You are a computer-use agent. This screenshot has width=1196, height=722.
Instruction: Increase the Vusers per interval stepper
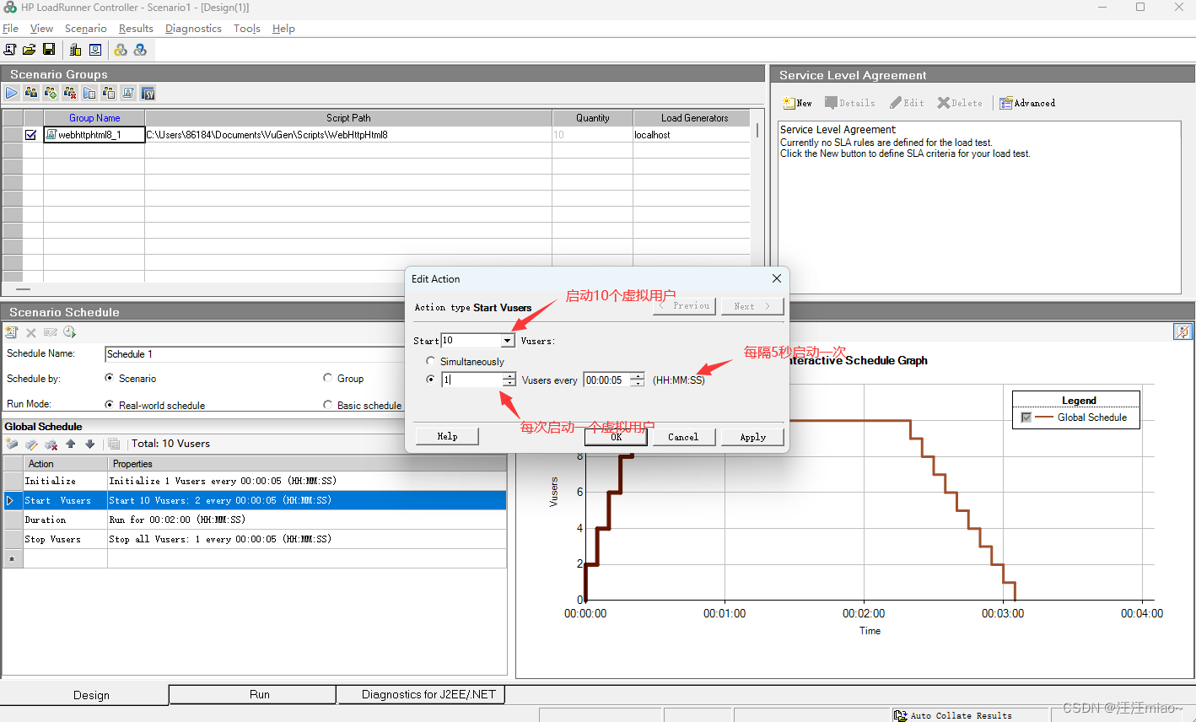tap(509, 376)
